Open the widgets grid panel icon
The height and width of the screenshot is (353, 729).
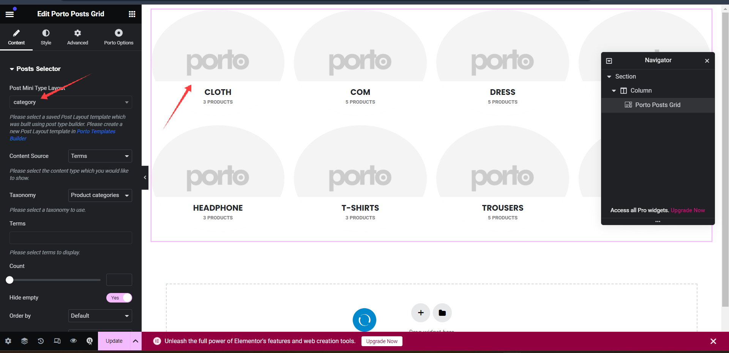tap(132, 14)
